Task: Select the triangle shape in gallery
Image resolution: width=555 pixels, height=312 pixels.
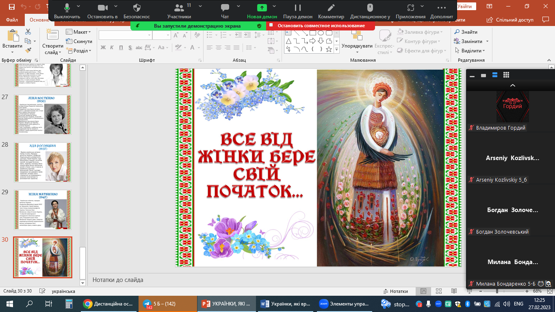Action: click(288, 41)
